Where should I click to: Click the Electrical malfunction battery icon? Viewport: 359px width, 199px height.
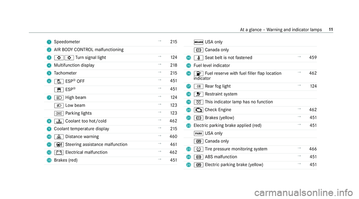click(x=56, y=152)
